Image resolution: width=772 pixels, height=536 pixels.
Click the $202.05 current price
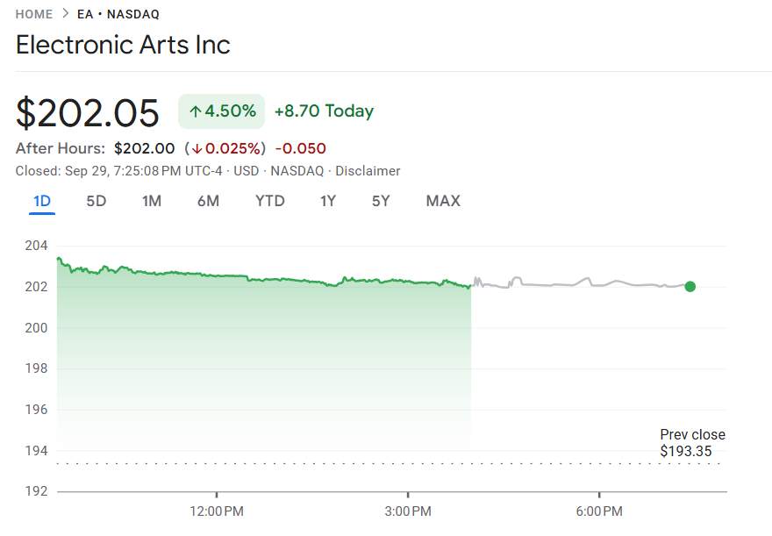point(88,113)
